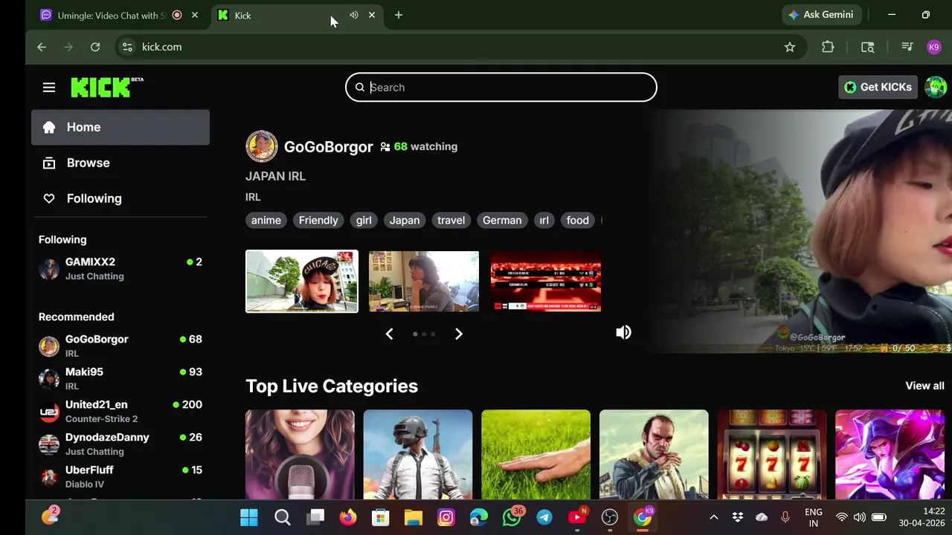Select the anime tag
This screenshot has height=535, width=952.
(266, 220)
